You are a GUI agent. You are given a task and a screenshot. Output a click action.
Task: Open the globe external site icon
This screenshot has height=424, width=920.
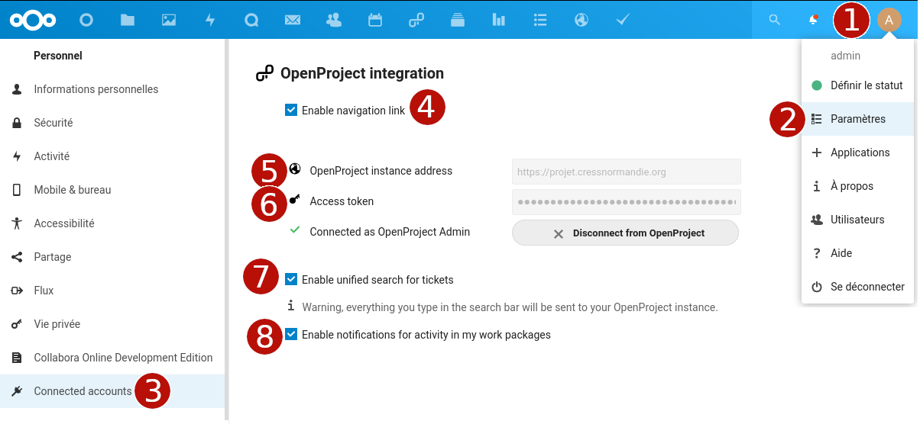(581, 20)
